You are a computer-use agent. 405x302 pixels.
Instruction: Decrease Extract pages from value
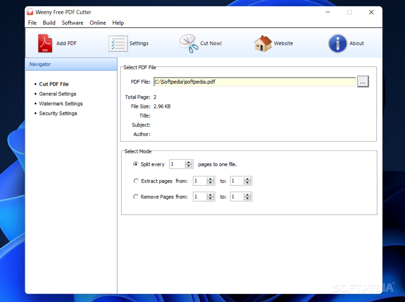pyautogui.click(x=210, y=183)
